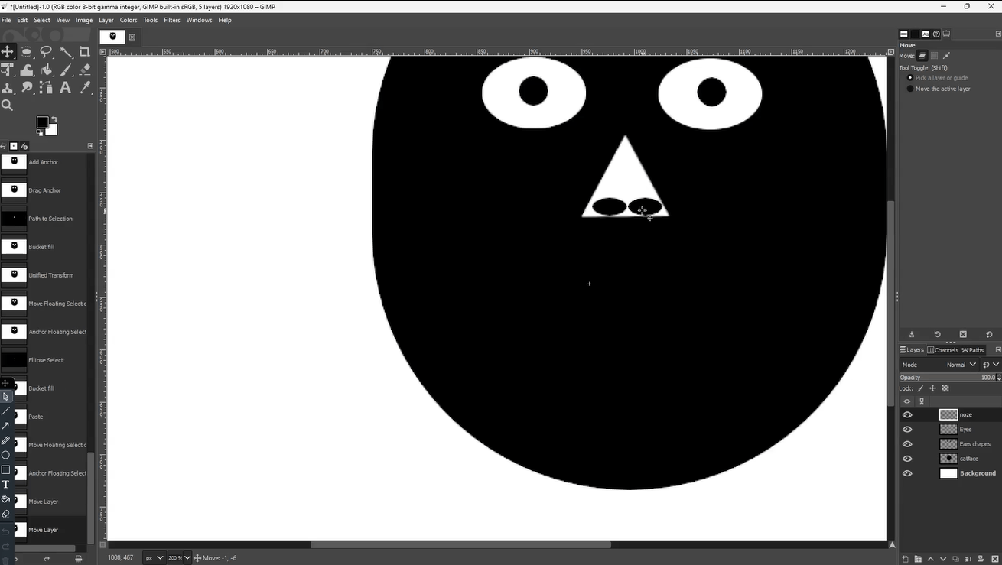
Task: Adjust the layer Opacity slider
Action: click(950, 378)
